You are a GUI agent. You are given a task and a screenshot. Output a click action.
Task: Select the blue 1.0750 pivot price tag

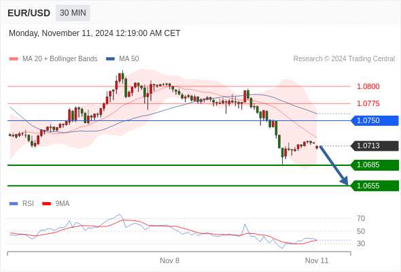(374, 120)
